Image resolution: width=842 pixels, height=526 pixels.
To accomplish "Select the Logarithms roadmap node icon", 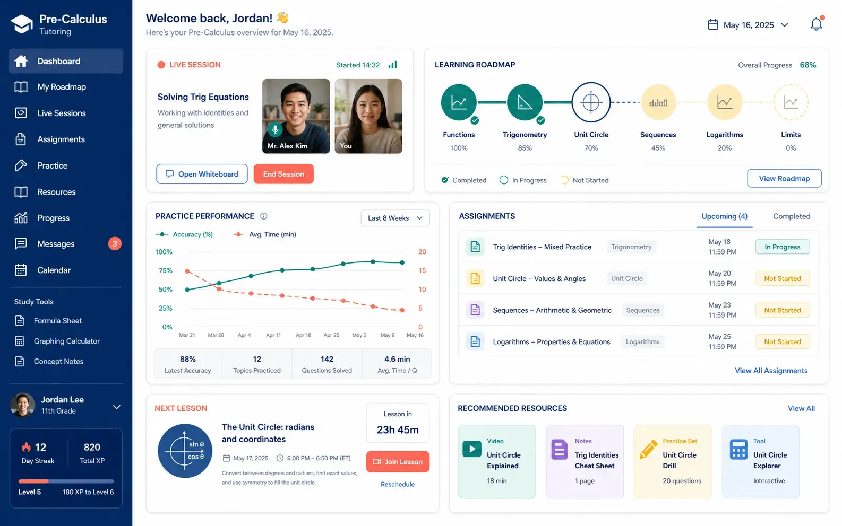I will [x=725, y=102].
